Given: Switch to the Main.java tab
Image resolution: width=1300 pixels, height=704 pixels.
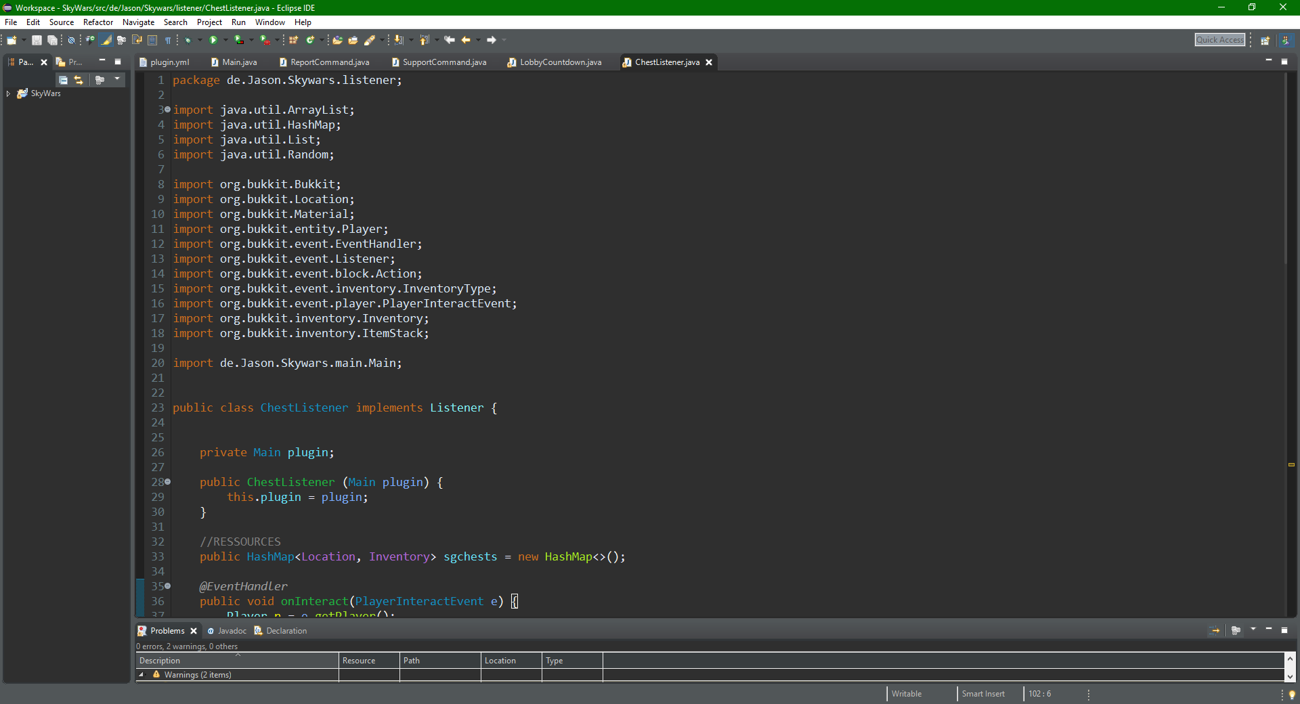Looking at the screenshot, I should [234, 62].
